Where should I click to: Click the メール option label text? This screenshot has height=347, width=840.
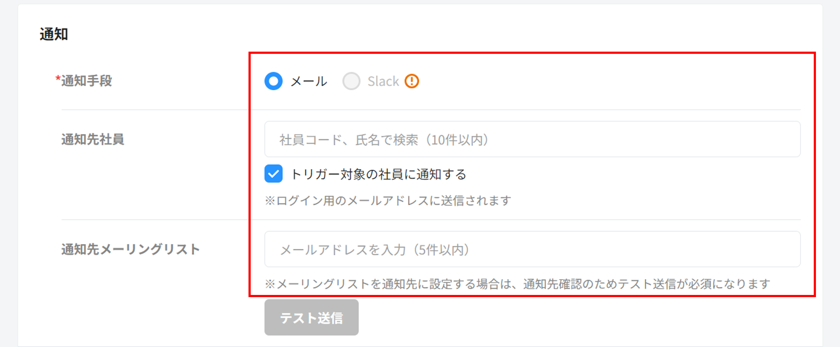pyautogui.click(x=309, y=81)
